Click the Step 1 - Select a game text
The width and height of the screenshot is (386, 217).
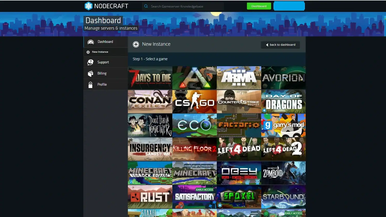(150, 59)
